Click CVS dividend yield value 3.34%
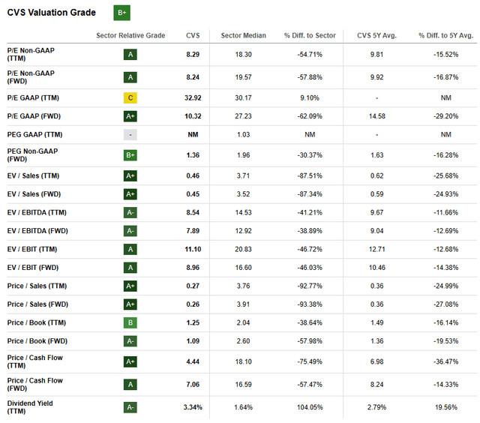The width and height of the screenshot is (480, 423). (193, 407)
